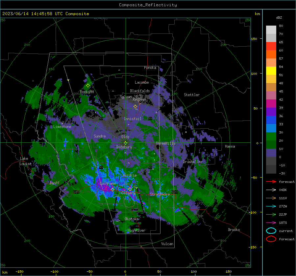Screen dimensions: 296x276
Task: Click the Banff city label
Action: (54, 183)
